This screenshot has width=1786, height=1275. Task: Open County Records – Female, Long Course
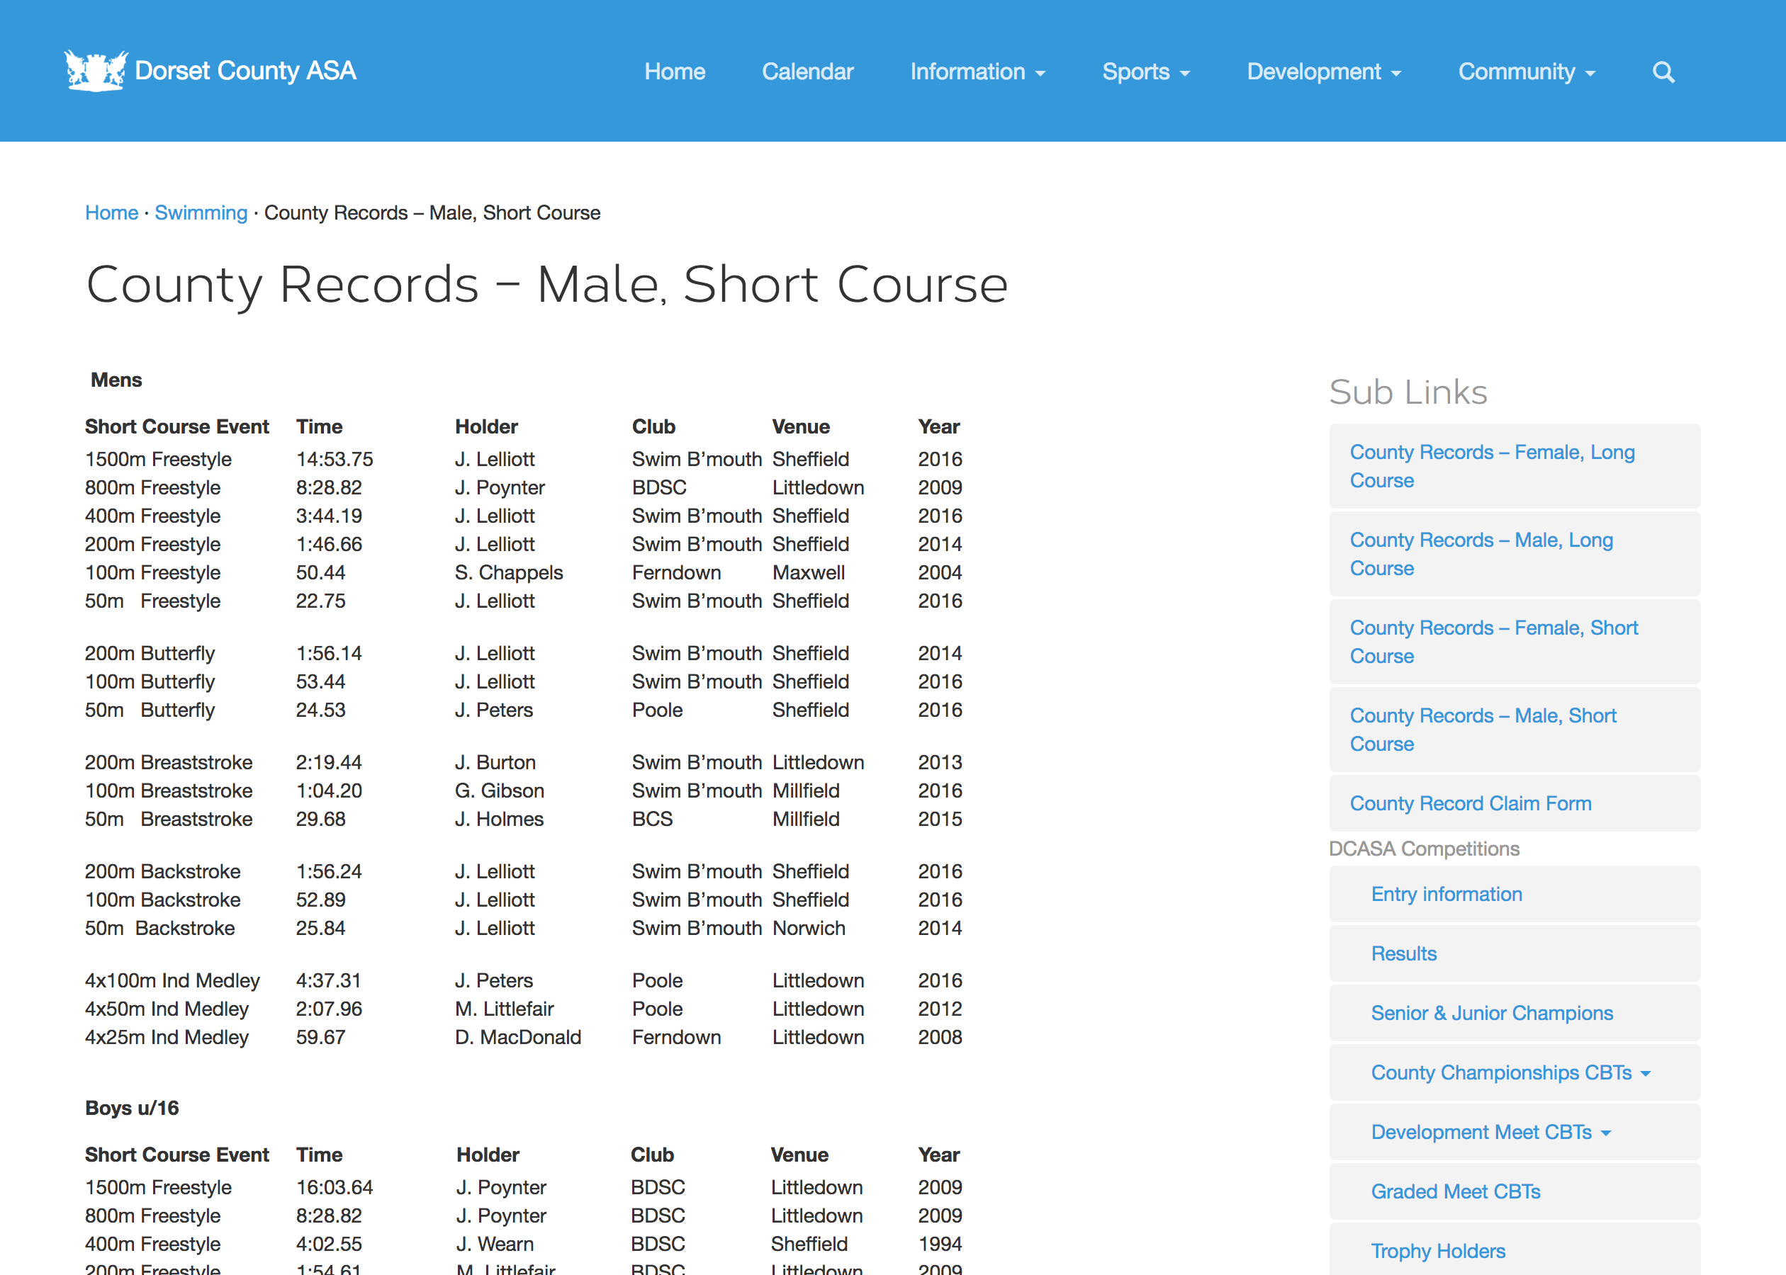tap(1515, 466)
